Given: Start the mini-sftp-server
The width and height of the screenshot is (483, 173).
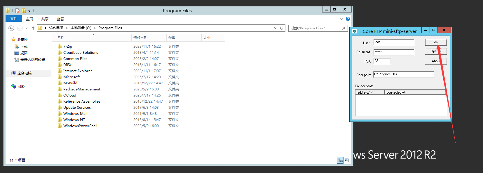Looking at the screenshot, I should coord(436,42).
